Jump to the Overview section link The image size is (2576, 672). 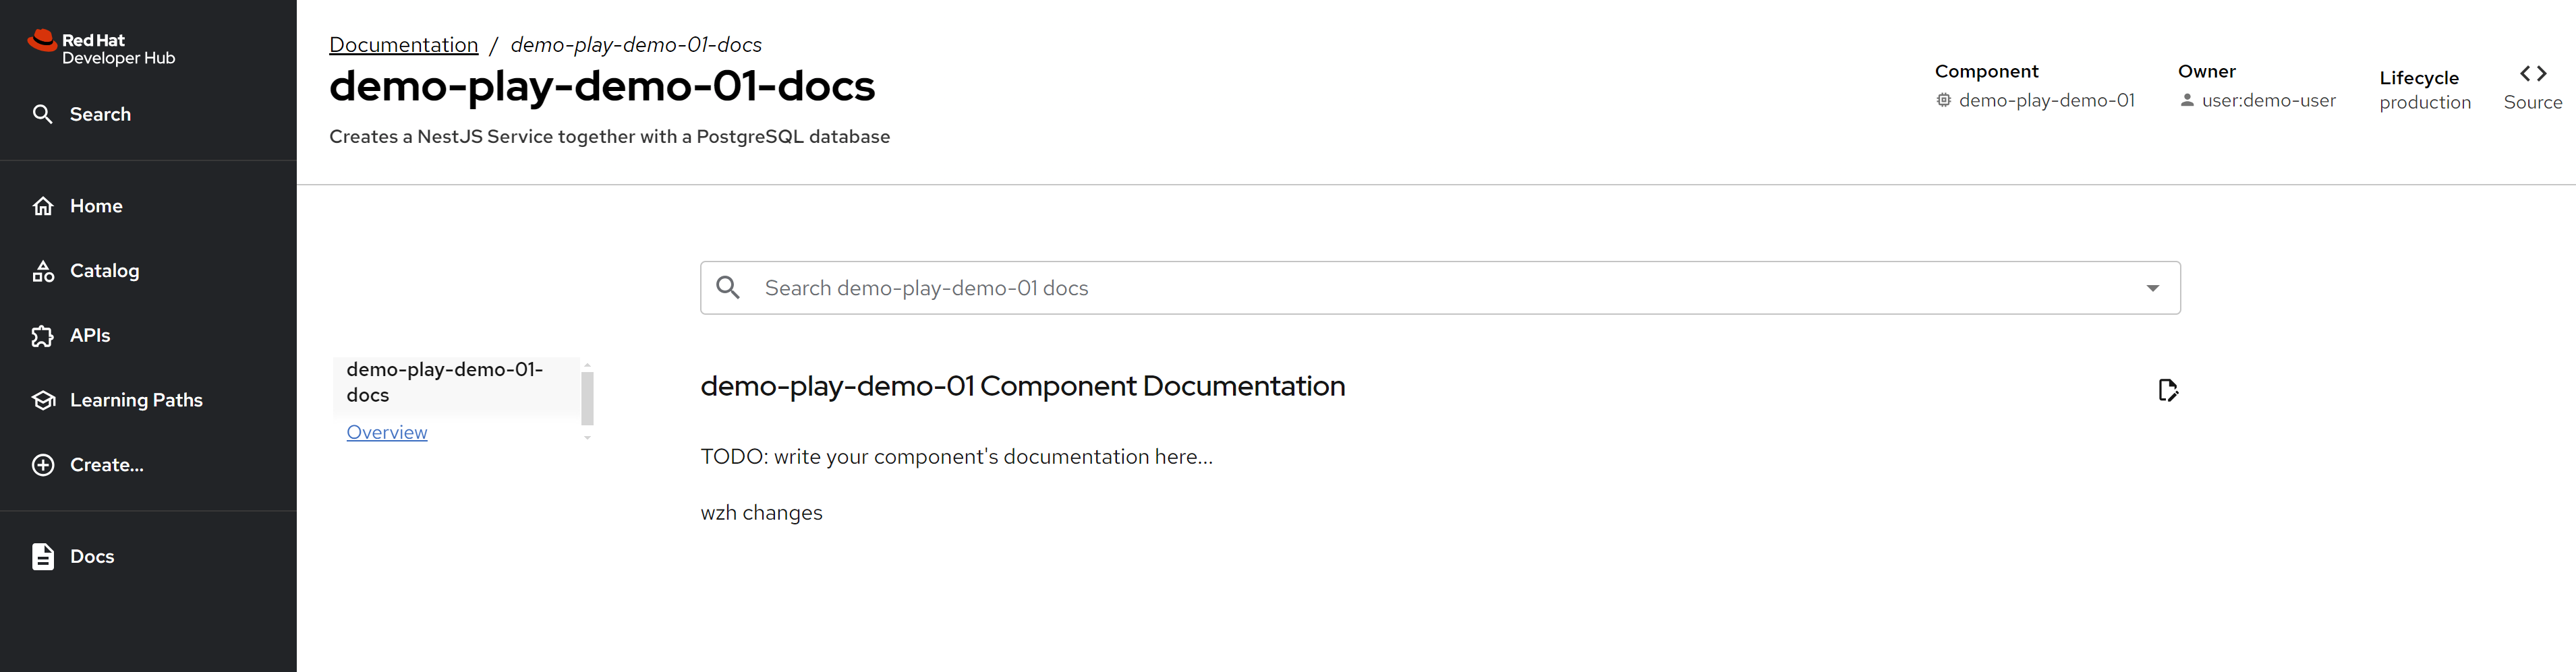coord(387,432)
